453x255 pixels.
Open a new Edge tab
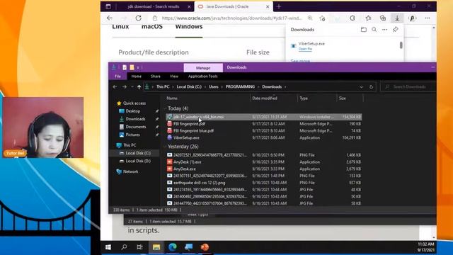pos(279,6)
